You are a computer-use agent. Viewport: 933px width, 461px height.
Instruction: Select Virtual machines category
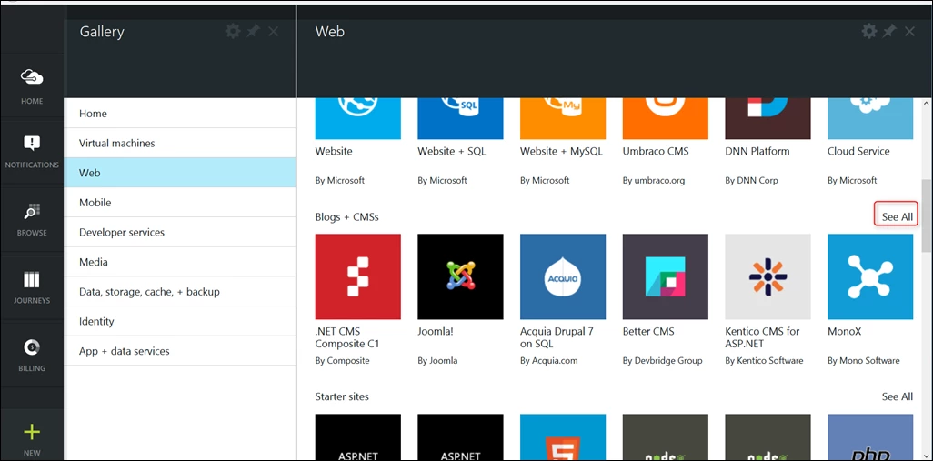pos(180,143)
